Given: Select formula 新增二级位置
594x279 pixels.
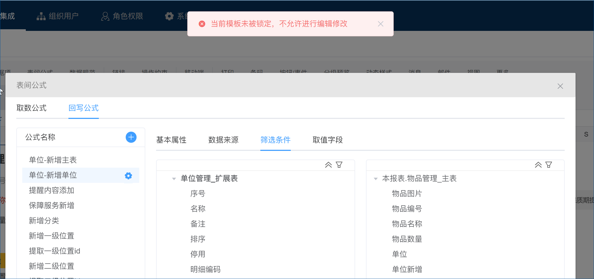Looking at the screenshot, I should 81,266.
